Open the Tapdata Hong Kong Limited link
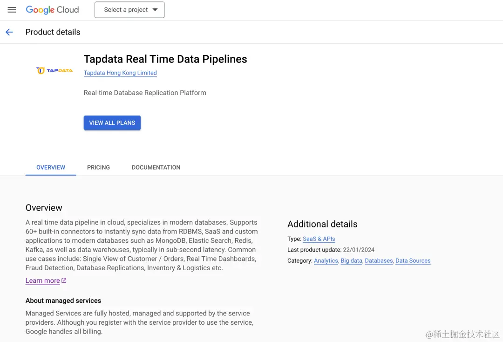 click(120, 73)
